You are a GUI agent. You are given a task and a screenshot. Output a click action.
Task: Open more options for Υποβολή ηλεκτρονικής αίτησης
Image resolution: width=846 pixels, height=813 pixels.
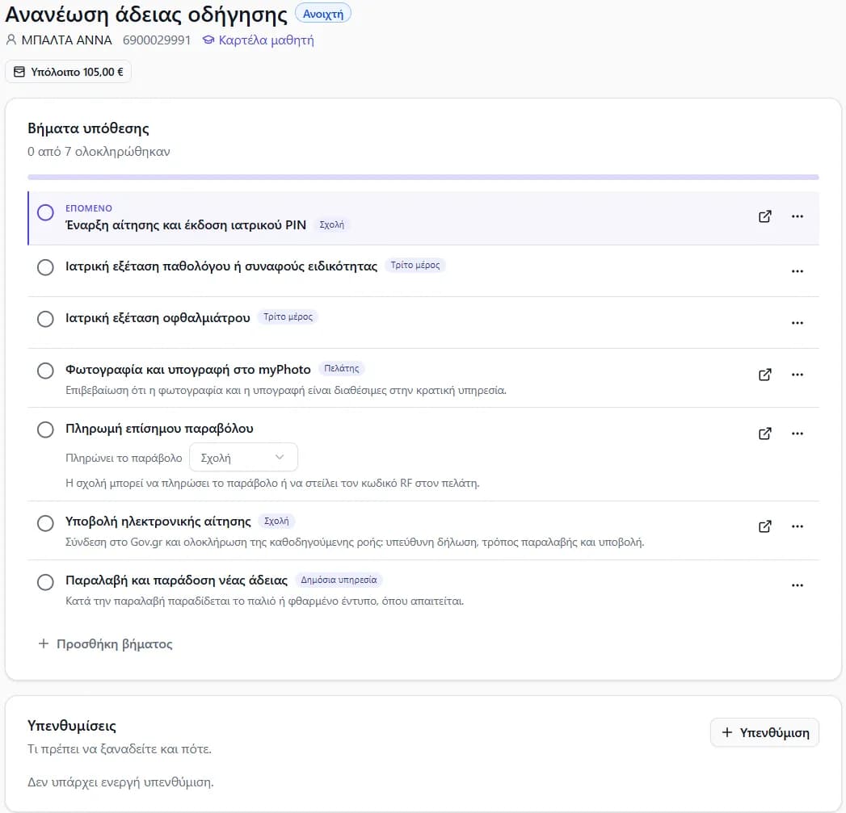pos(798,526)
